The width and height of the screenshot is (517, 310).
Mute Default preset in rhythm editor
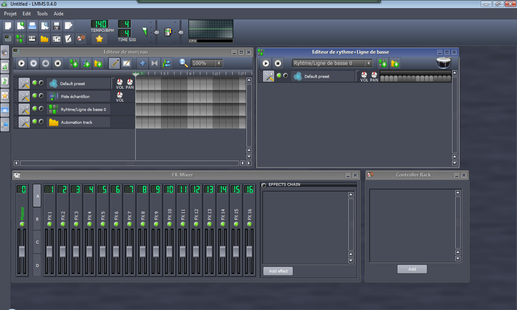pos(279,75)
